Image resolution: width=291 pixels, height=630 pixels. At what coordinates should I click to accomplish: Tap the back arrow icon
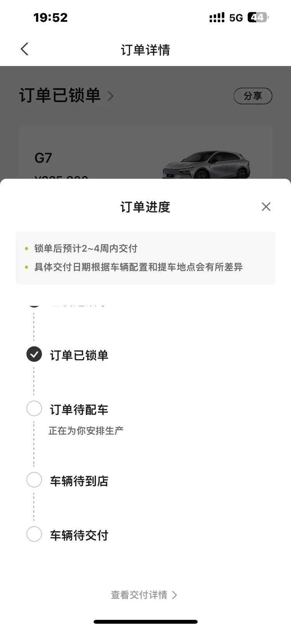[24, 49]
